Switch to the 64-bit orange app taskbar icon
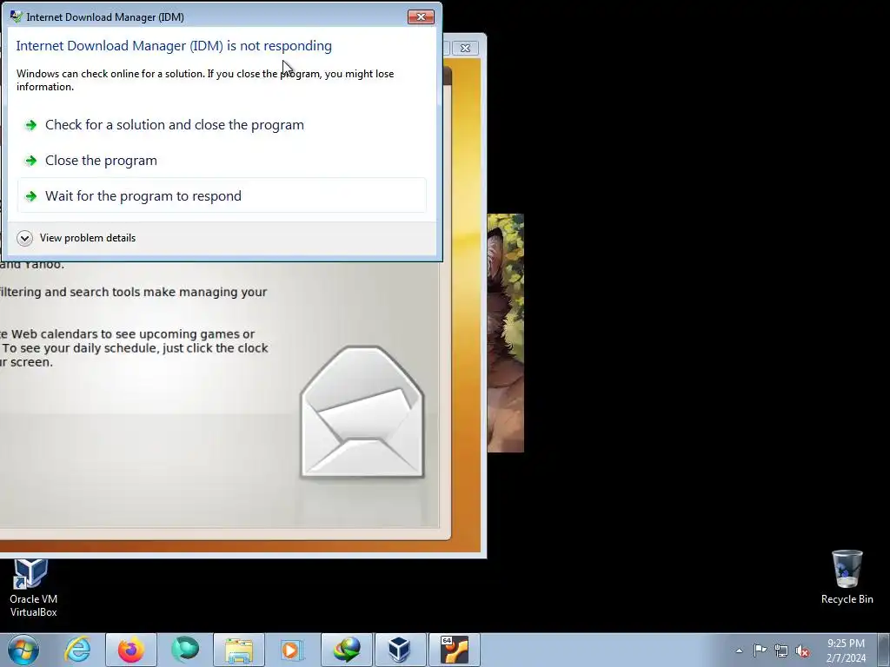This screenshot has height=667, width=890. click(454, 650)
